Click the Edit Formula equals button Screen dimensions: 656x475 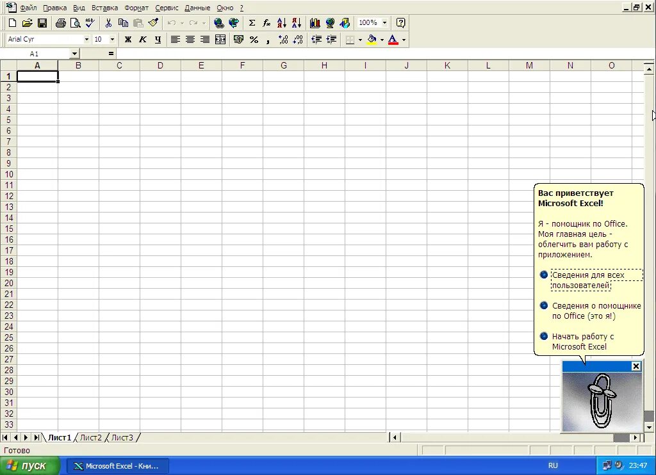(x=111, y=54)
